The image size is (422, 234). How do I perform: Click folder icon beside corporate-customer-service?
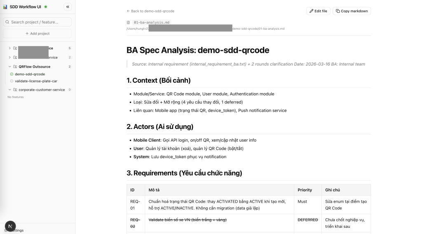[x=15, y=89]
